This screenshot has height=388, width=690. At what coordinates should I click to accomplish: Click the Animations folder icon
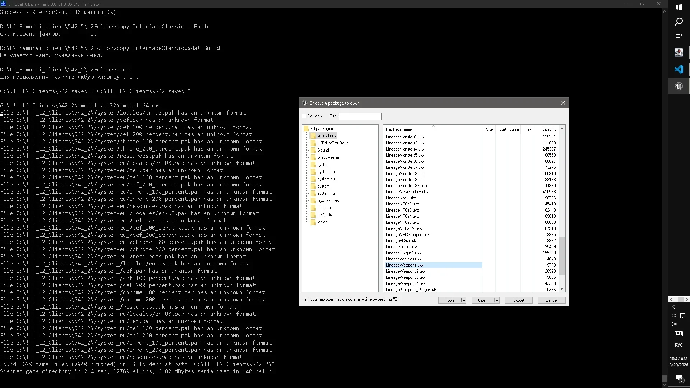point(313,136)
